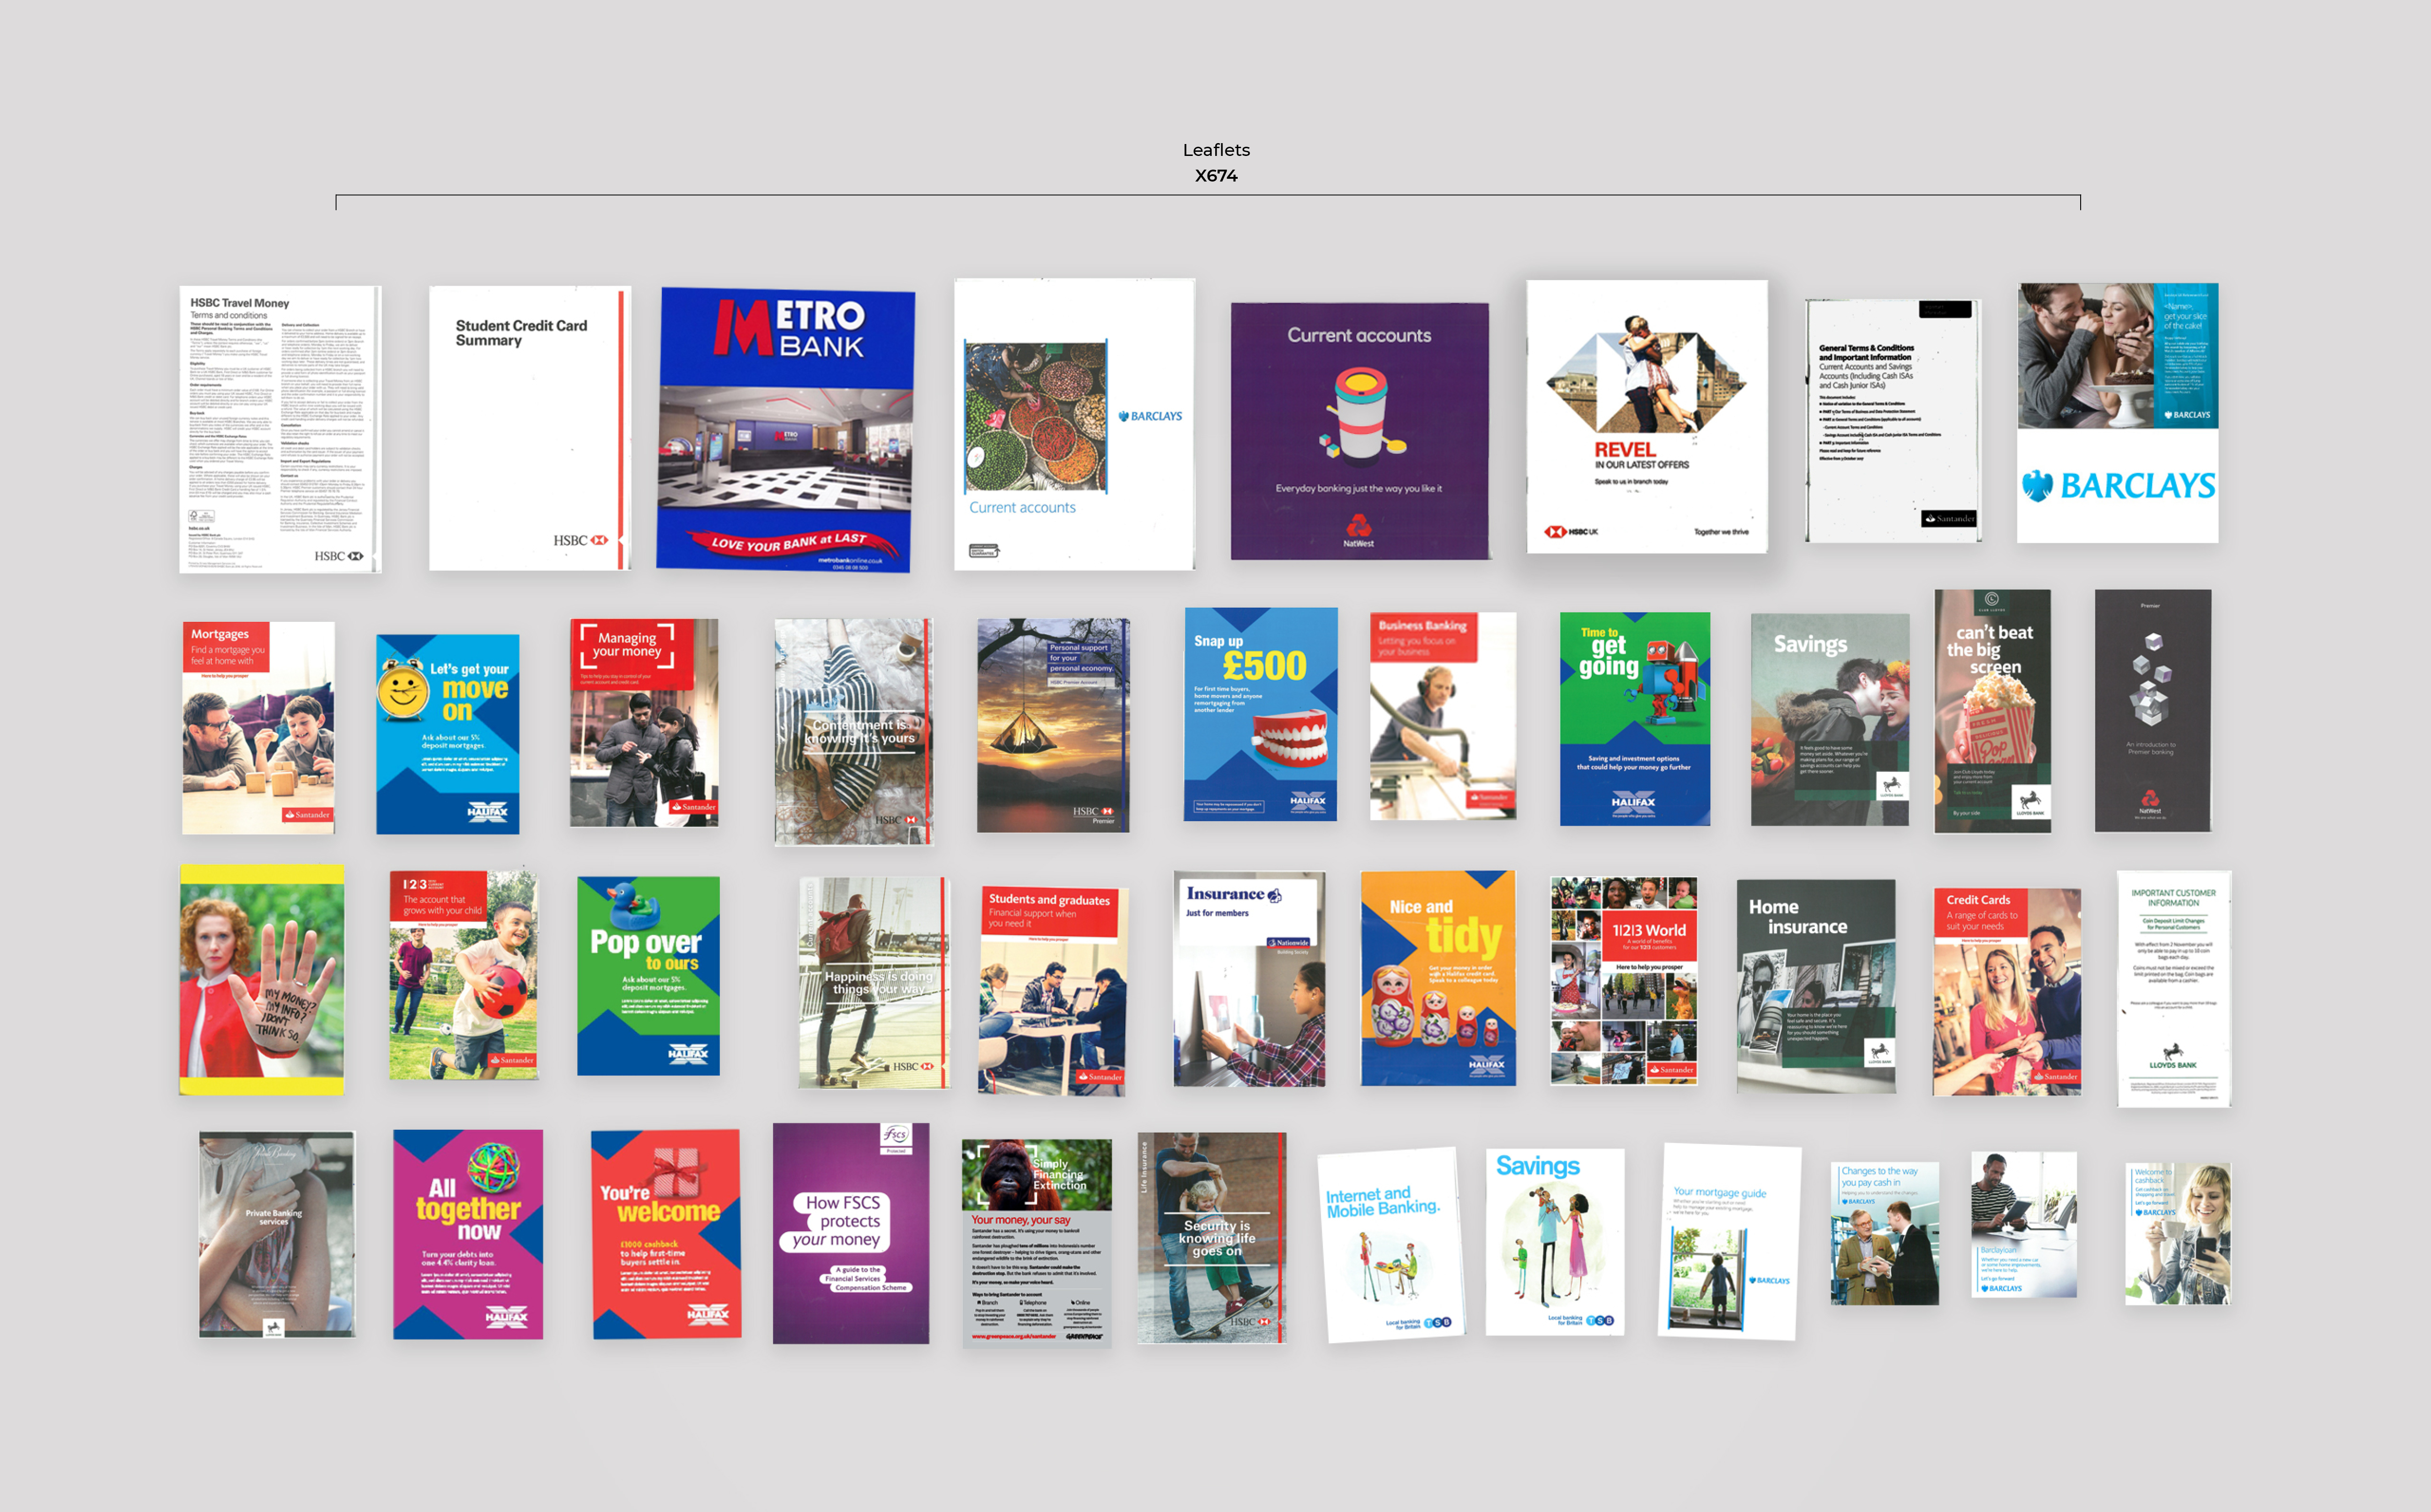Open the HSBC Security is knowing life goes on leaflet
Viewport: 2431px width, 1512px height.
point(1212,1238)
